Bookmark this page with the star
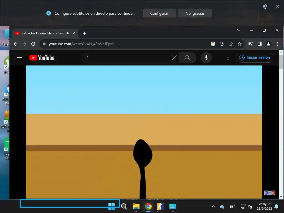The image size is (284, 213). [240, 44]
